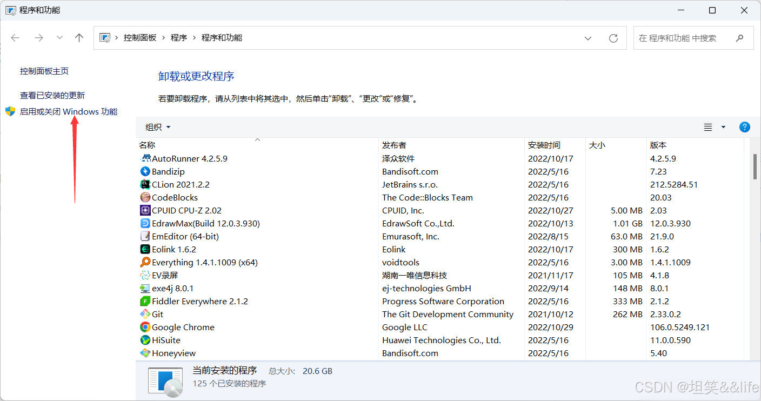761x401 pixels.
Task: Select exe4j 8.0.1 entry
Action: click(x=172, y=288)
